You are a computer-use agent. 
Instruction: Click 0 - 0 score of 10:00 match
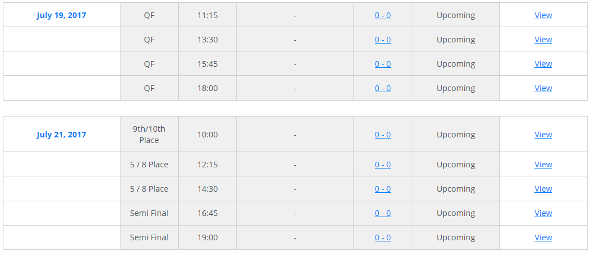382,135
